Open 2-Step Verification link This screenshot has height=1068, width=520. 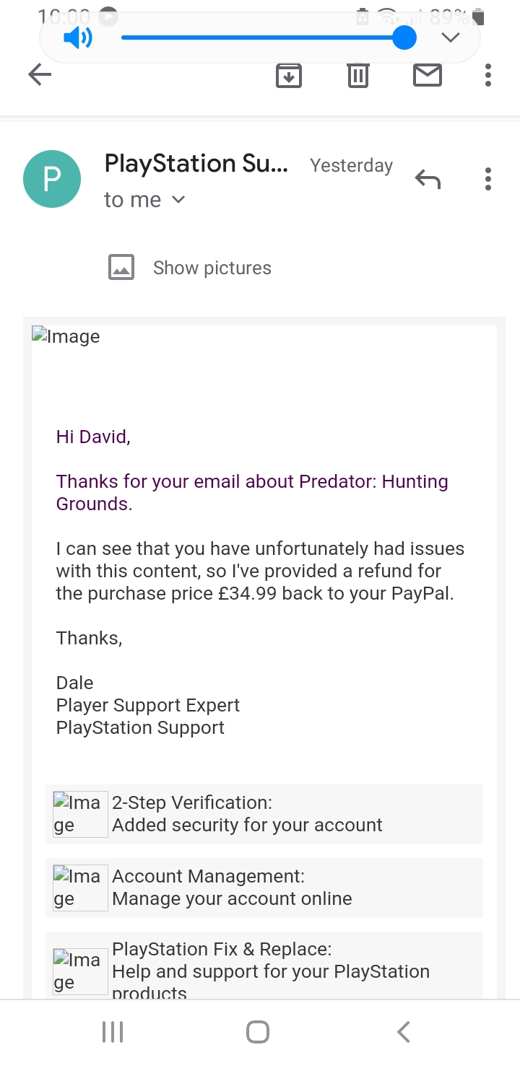[x=247, y=814]
